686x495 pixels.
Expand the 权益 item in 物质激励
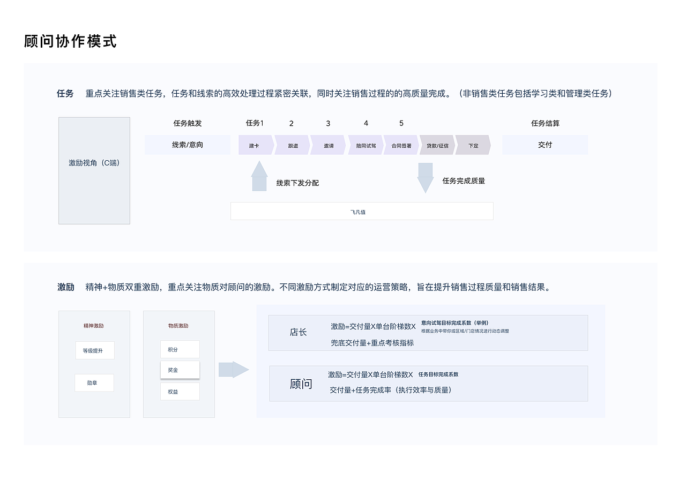(x=180, y=392)
